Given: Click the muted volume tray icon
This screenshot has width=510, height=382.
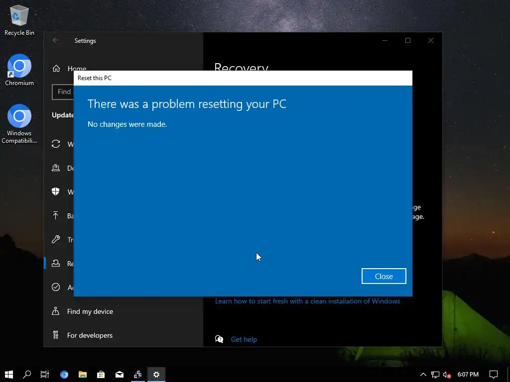Looking at the screenshot, I should [x=447, y=375].
